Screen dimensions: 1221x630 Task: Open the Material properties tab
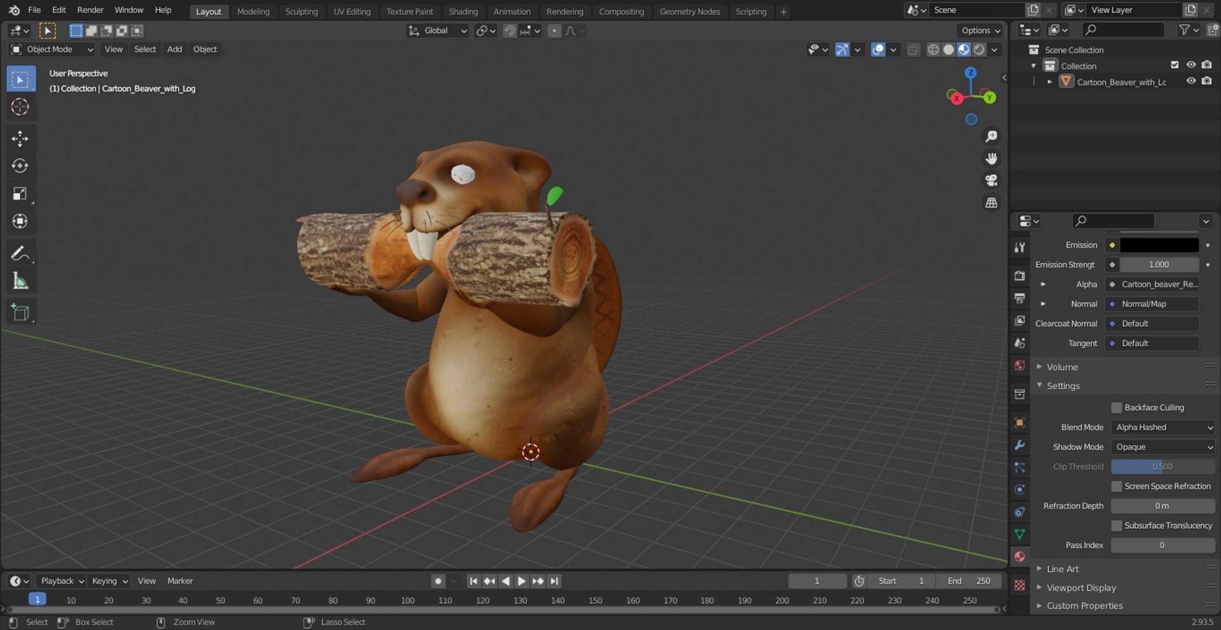point(1019,557)
